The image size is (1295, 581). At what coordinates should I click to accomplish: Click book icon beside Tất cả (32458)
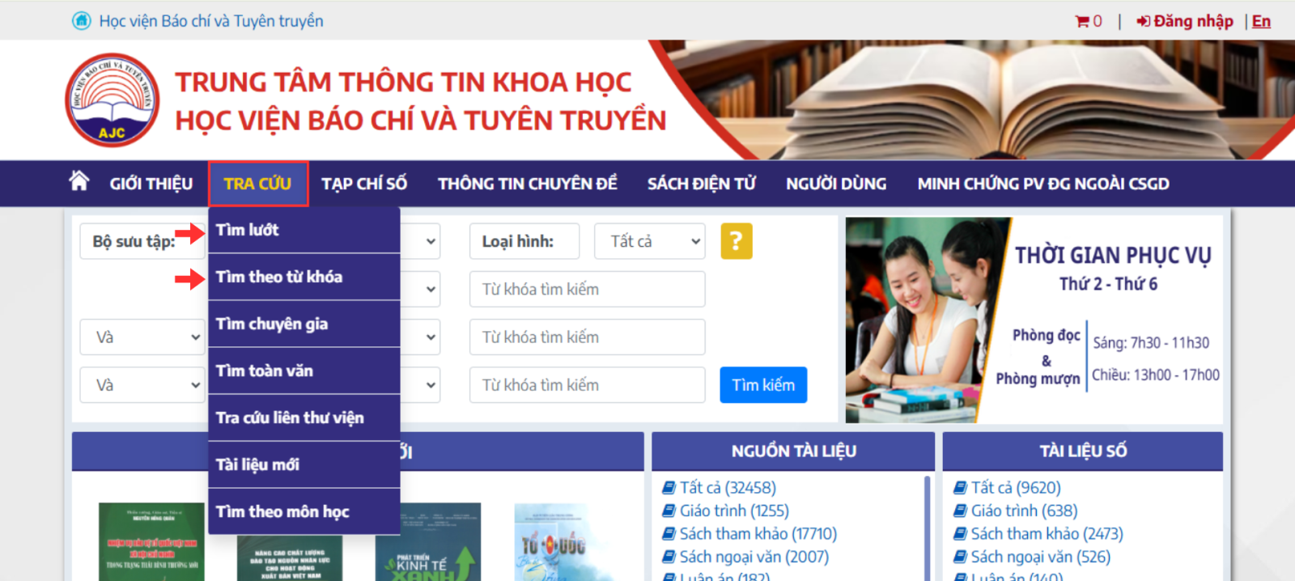pyautogui.click(x=669, y=487)
